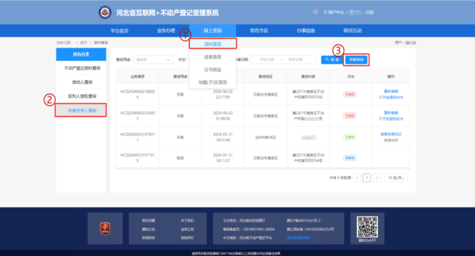The image size is (475, 256).
Task: Click 首页 in the breadcrumb
Action: coord(83,43)
